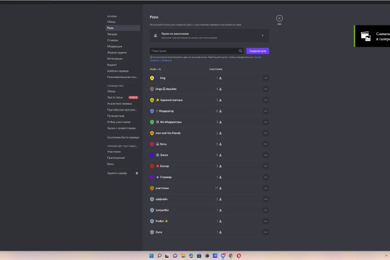Close settings with the ESC circle button
Viewport: 390px width, 260px height.
pyautogui.click(x=279, y=18)
